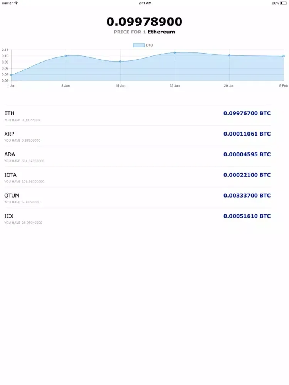Select the ADA coin row label
Screen dimensions: 289x385
coord(10,154)
